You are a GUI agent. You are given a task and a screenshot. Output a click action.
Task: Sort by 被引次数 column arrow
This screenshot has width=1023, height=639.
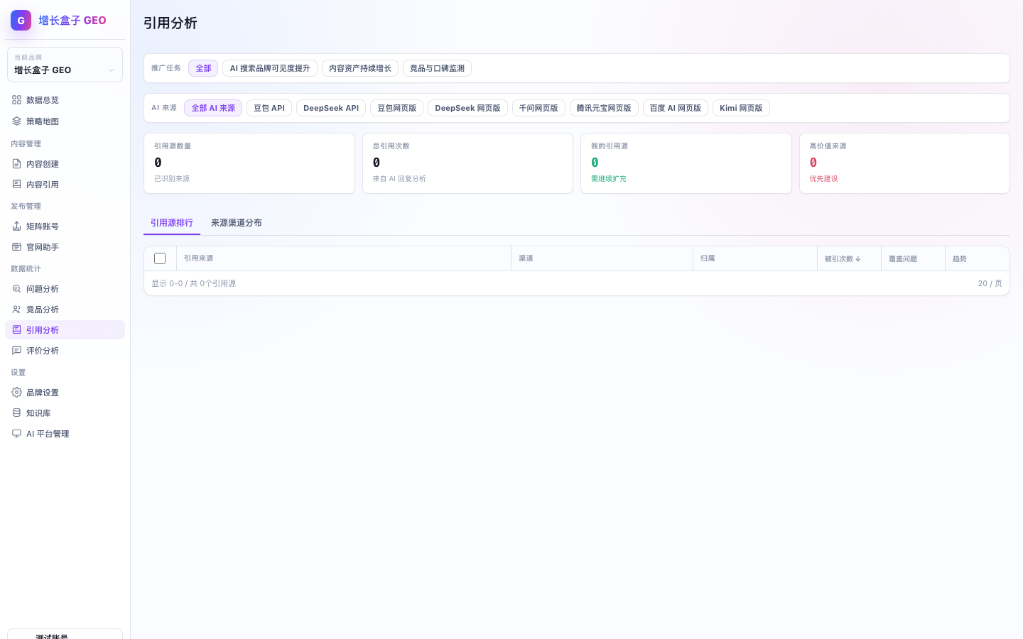pyautogui.click(x=858, y=259)
